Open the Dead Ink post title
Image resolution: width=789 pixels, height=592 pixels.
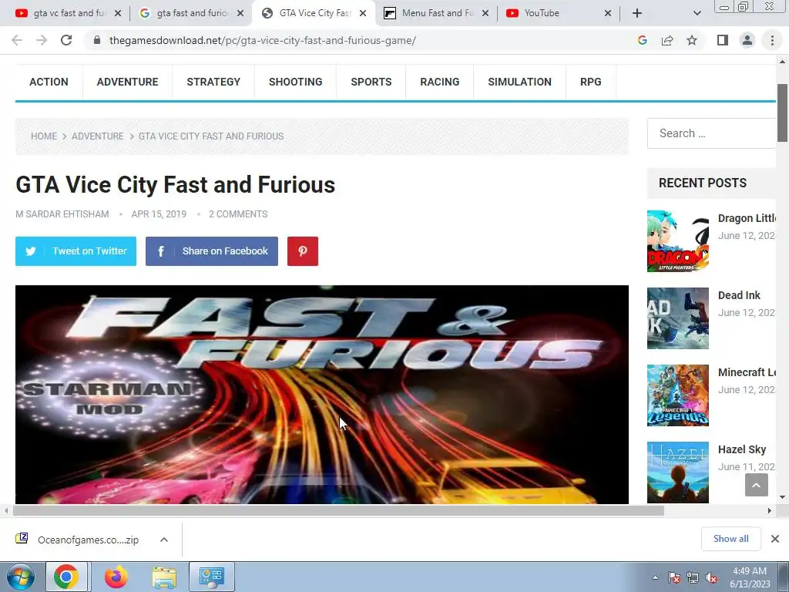point(739,295)
